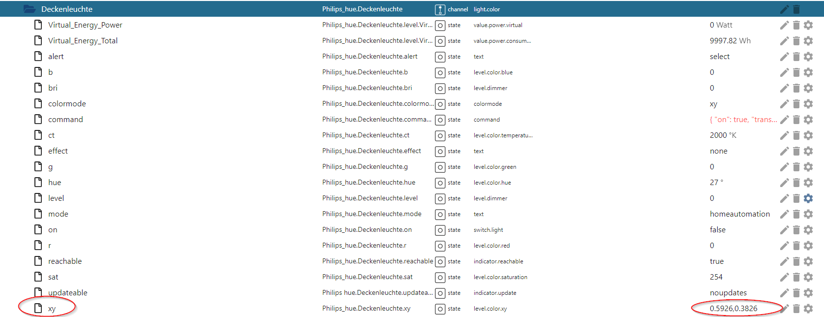Open custom settings for alert row

(x=808, y=57)
